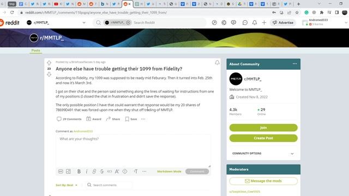Upvote the Fidelity 1099 post

pyautogui.click(x=49, y=63)
